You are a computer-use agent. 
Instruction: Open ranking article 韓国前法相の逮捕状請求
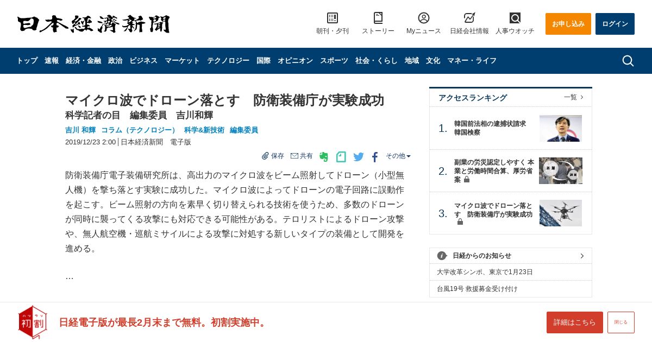point(490,128)
